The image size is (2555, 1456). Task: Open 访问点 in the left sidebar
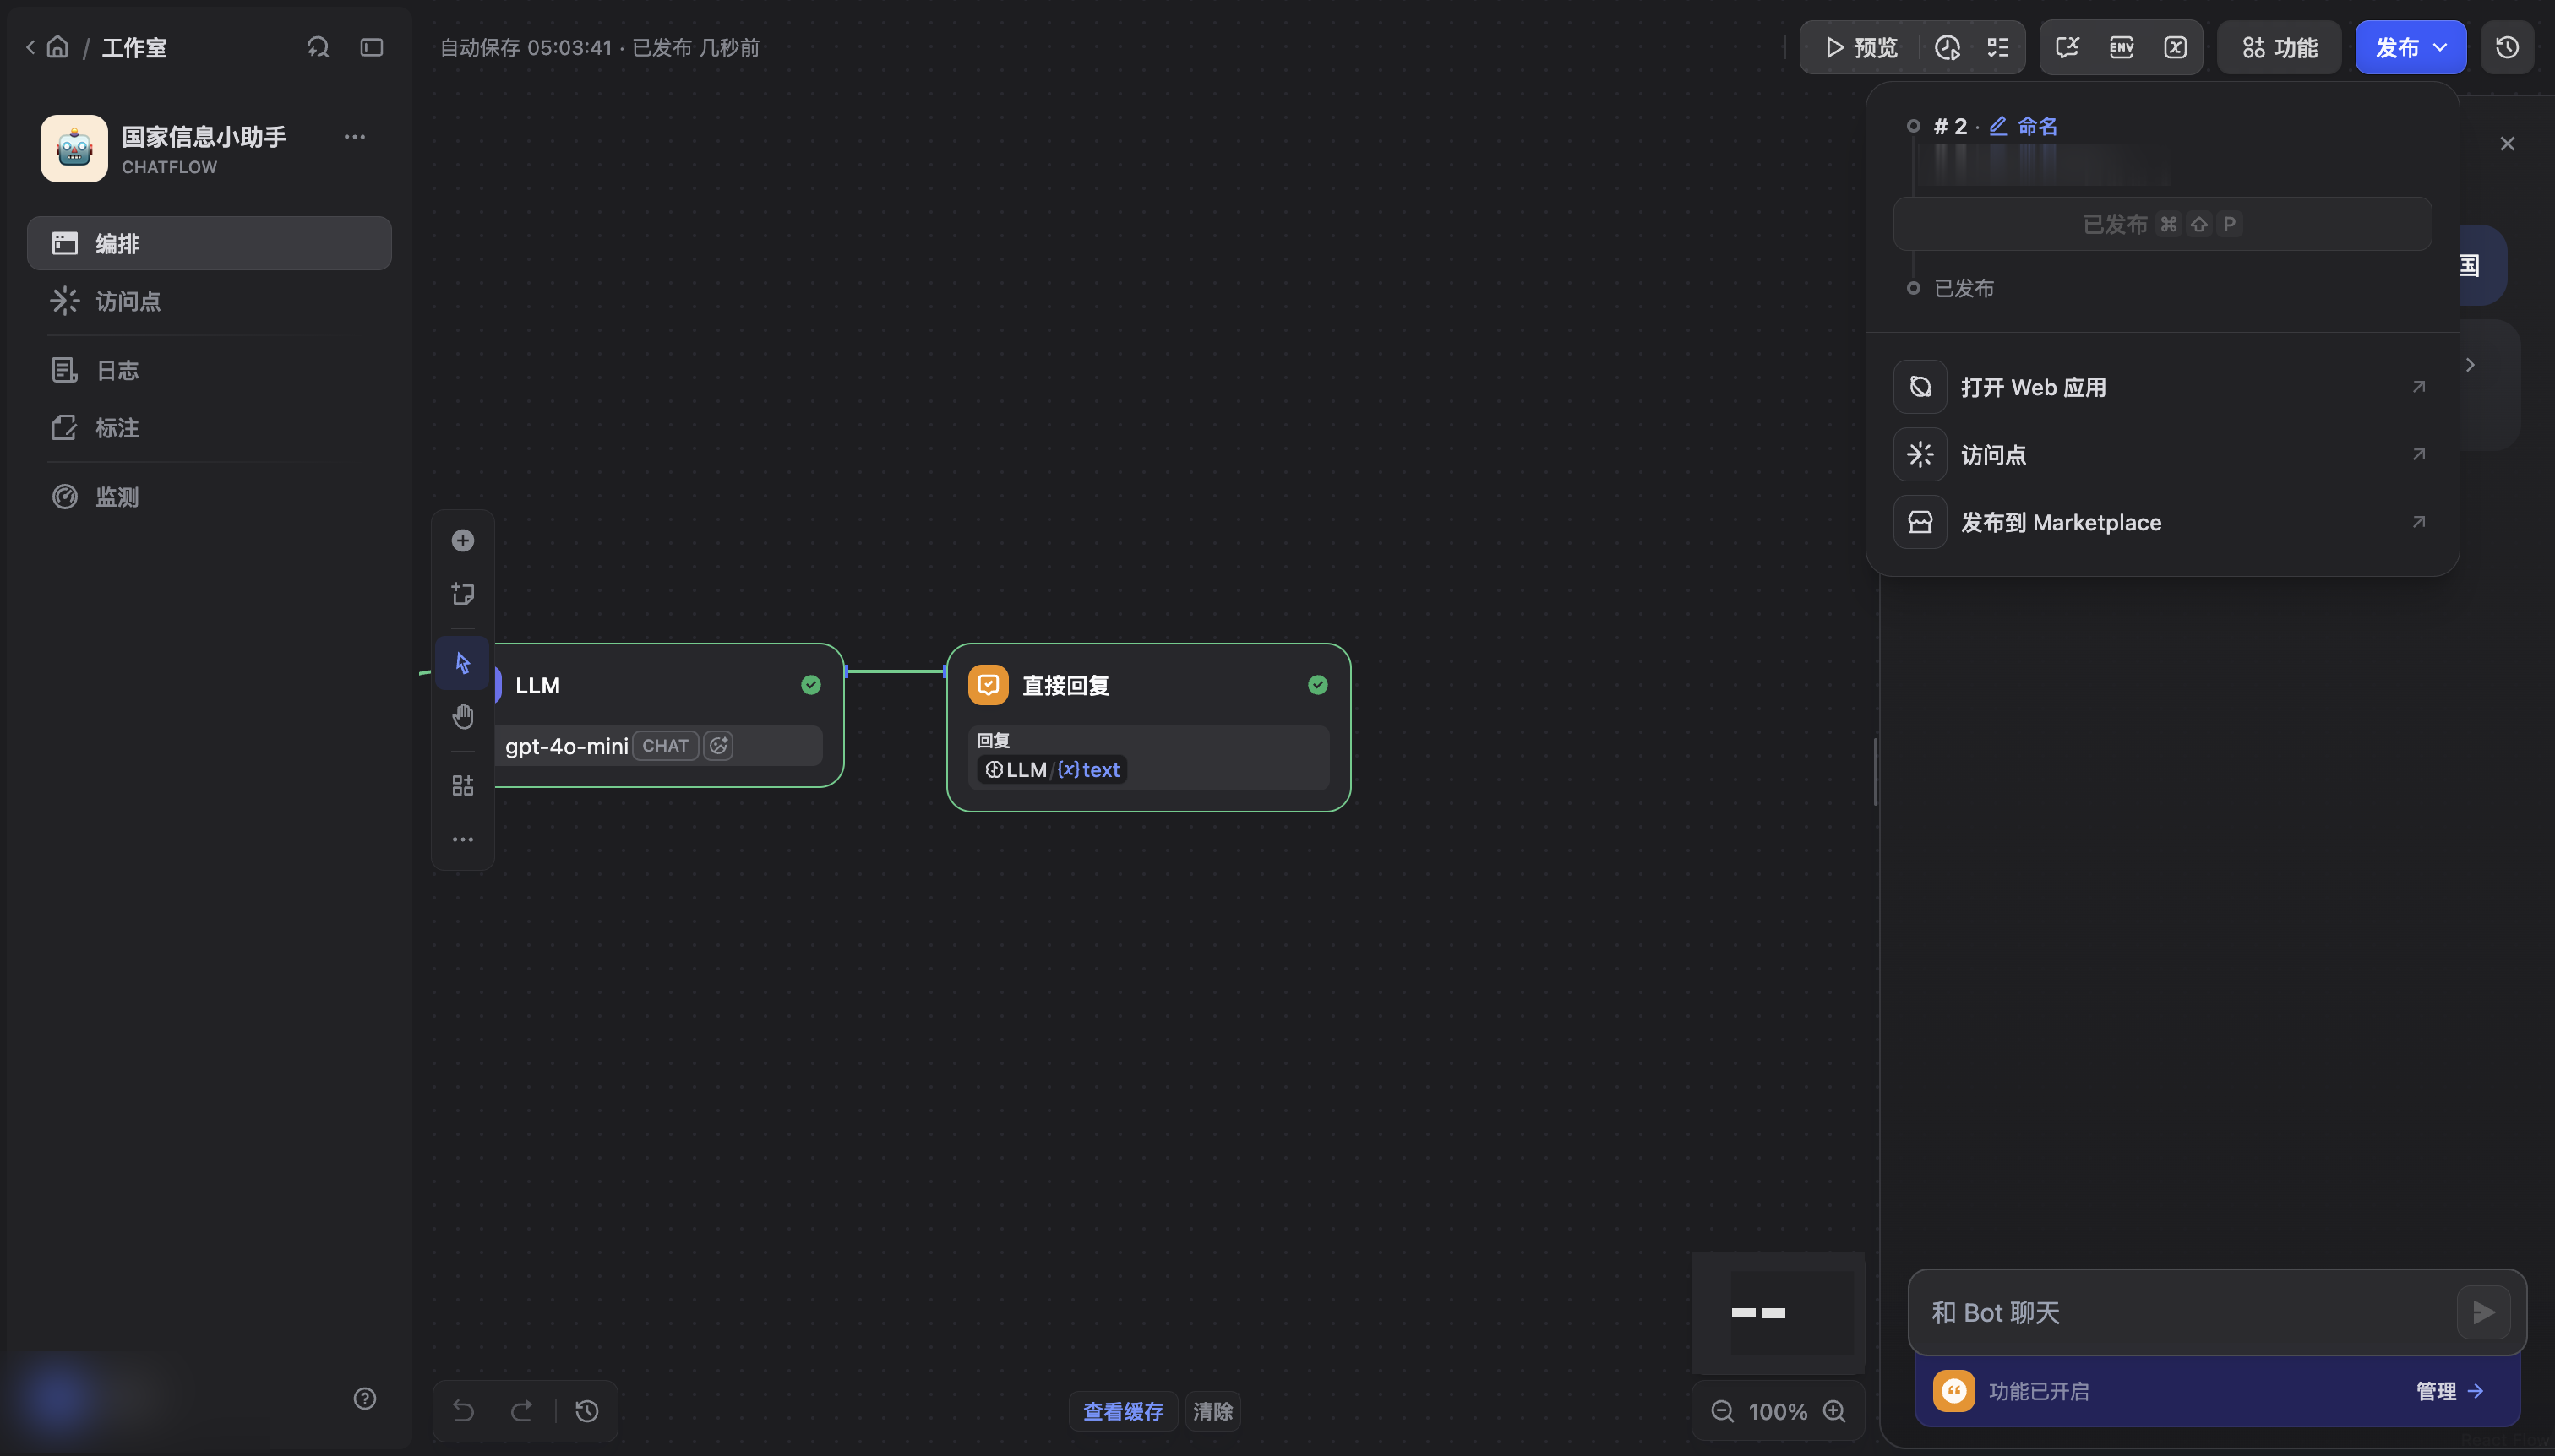pyautogui.click(x=209, y=301)
